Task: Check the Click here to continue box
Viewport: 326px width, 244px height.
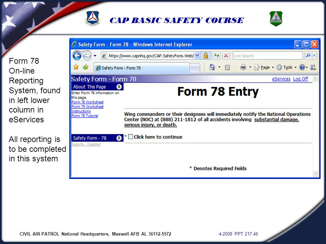Action: pos(130,137)
